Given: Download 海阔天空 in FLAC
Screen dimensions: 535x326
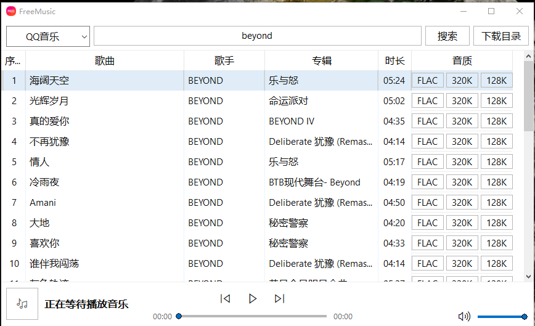Looking at the screenshot, I should [428, 81].
